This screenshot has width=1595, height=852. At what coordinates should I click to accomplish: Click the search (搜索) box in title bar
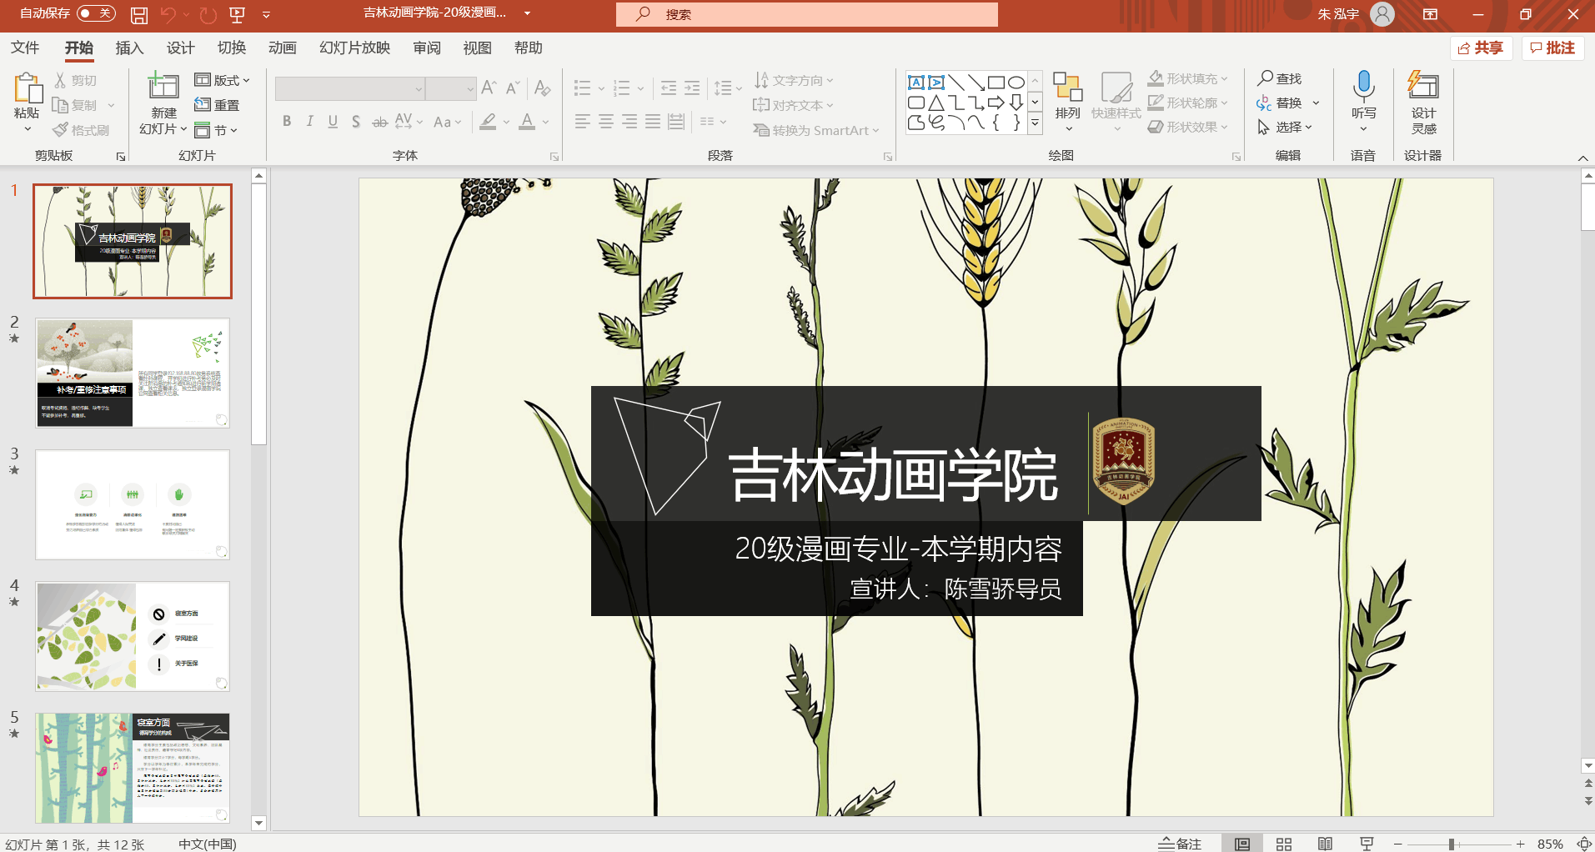point(807,14)
